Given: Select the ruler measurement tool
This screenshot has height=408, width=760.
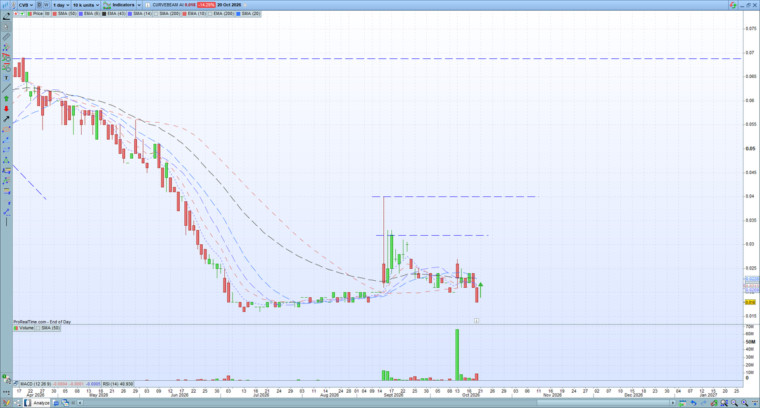Looking at the screenshot, I should (6, 37).
